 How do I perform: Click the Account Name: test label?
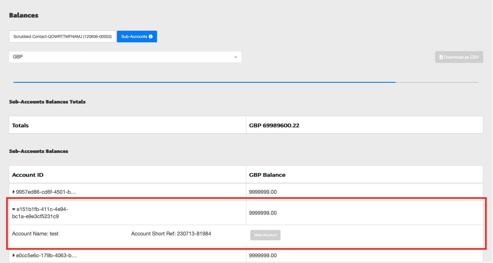coord(35,234)
